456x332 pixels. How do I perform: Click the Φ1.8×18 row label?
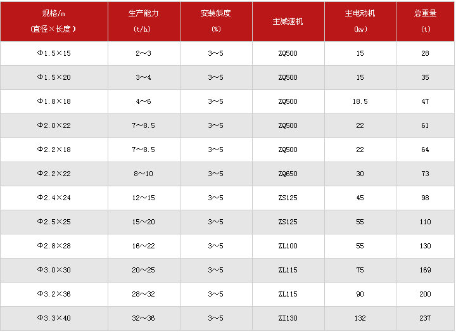(x=54, y=102)
